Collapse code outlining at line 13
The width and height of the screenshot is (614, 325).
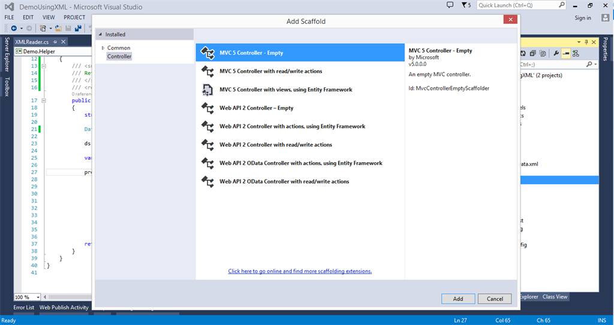click(44, 66)
